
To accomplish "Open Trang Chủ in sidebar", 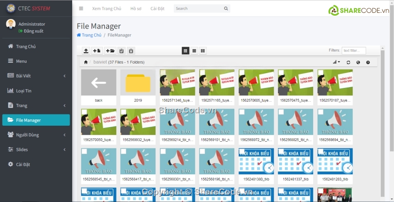I will point(36,46).
